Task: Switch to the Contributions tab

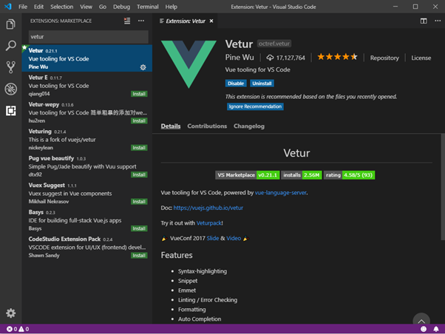Action: pos(207,126)
